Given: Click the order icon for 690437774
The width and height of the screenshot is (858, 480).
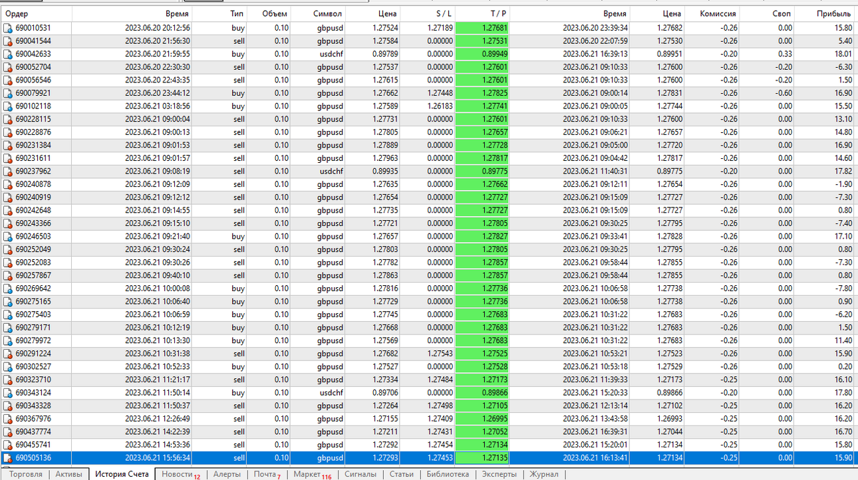Looking at the screenshot, I should coord(8,432).
